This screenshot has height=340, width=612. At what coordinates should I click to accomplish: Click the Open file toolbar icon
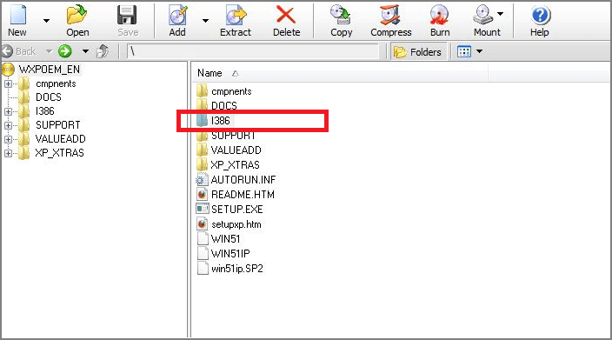click(76, 15)
